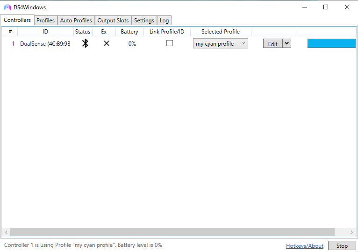
Task: Close the DS4Windows window
Action: pos(347,7)
